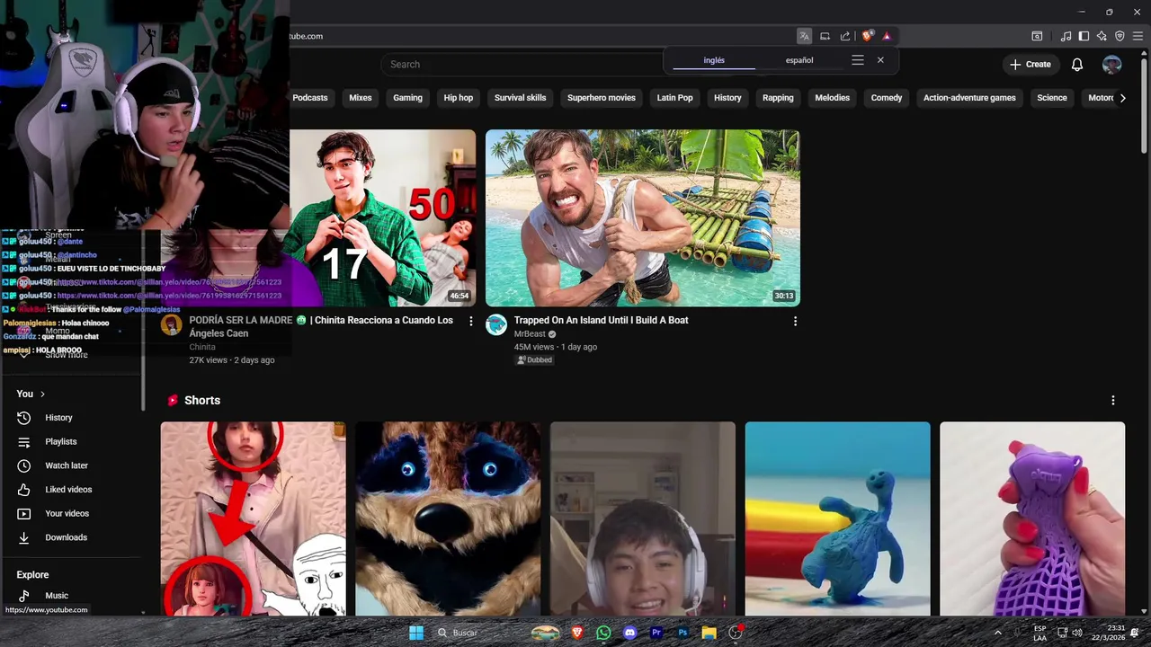Open the Shorts shelf options menu
The width and height of the screenshot is (1151, 647).
tap(1113, 401)
